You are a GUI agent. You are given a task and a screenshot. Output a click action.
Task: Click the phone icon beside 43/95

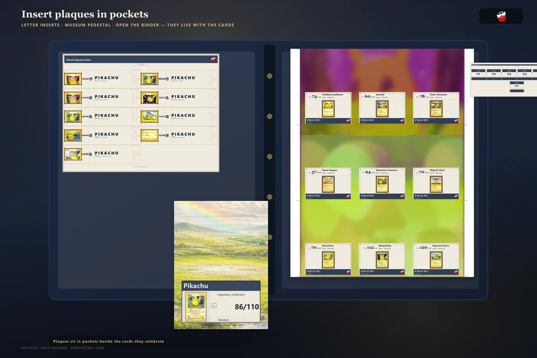tap(91, 154)
